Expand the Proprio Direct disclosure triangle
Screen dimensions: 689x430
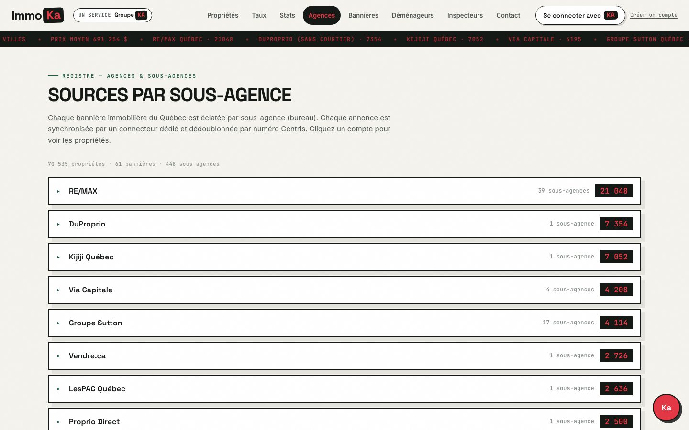(x=58, y=422)
